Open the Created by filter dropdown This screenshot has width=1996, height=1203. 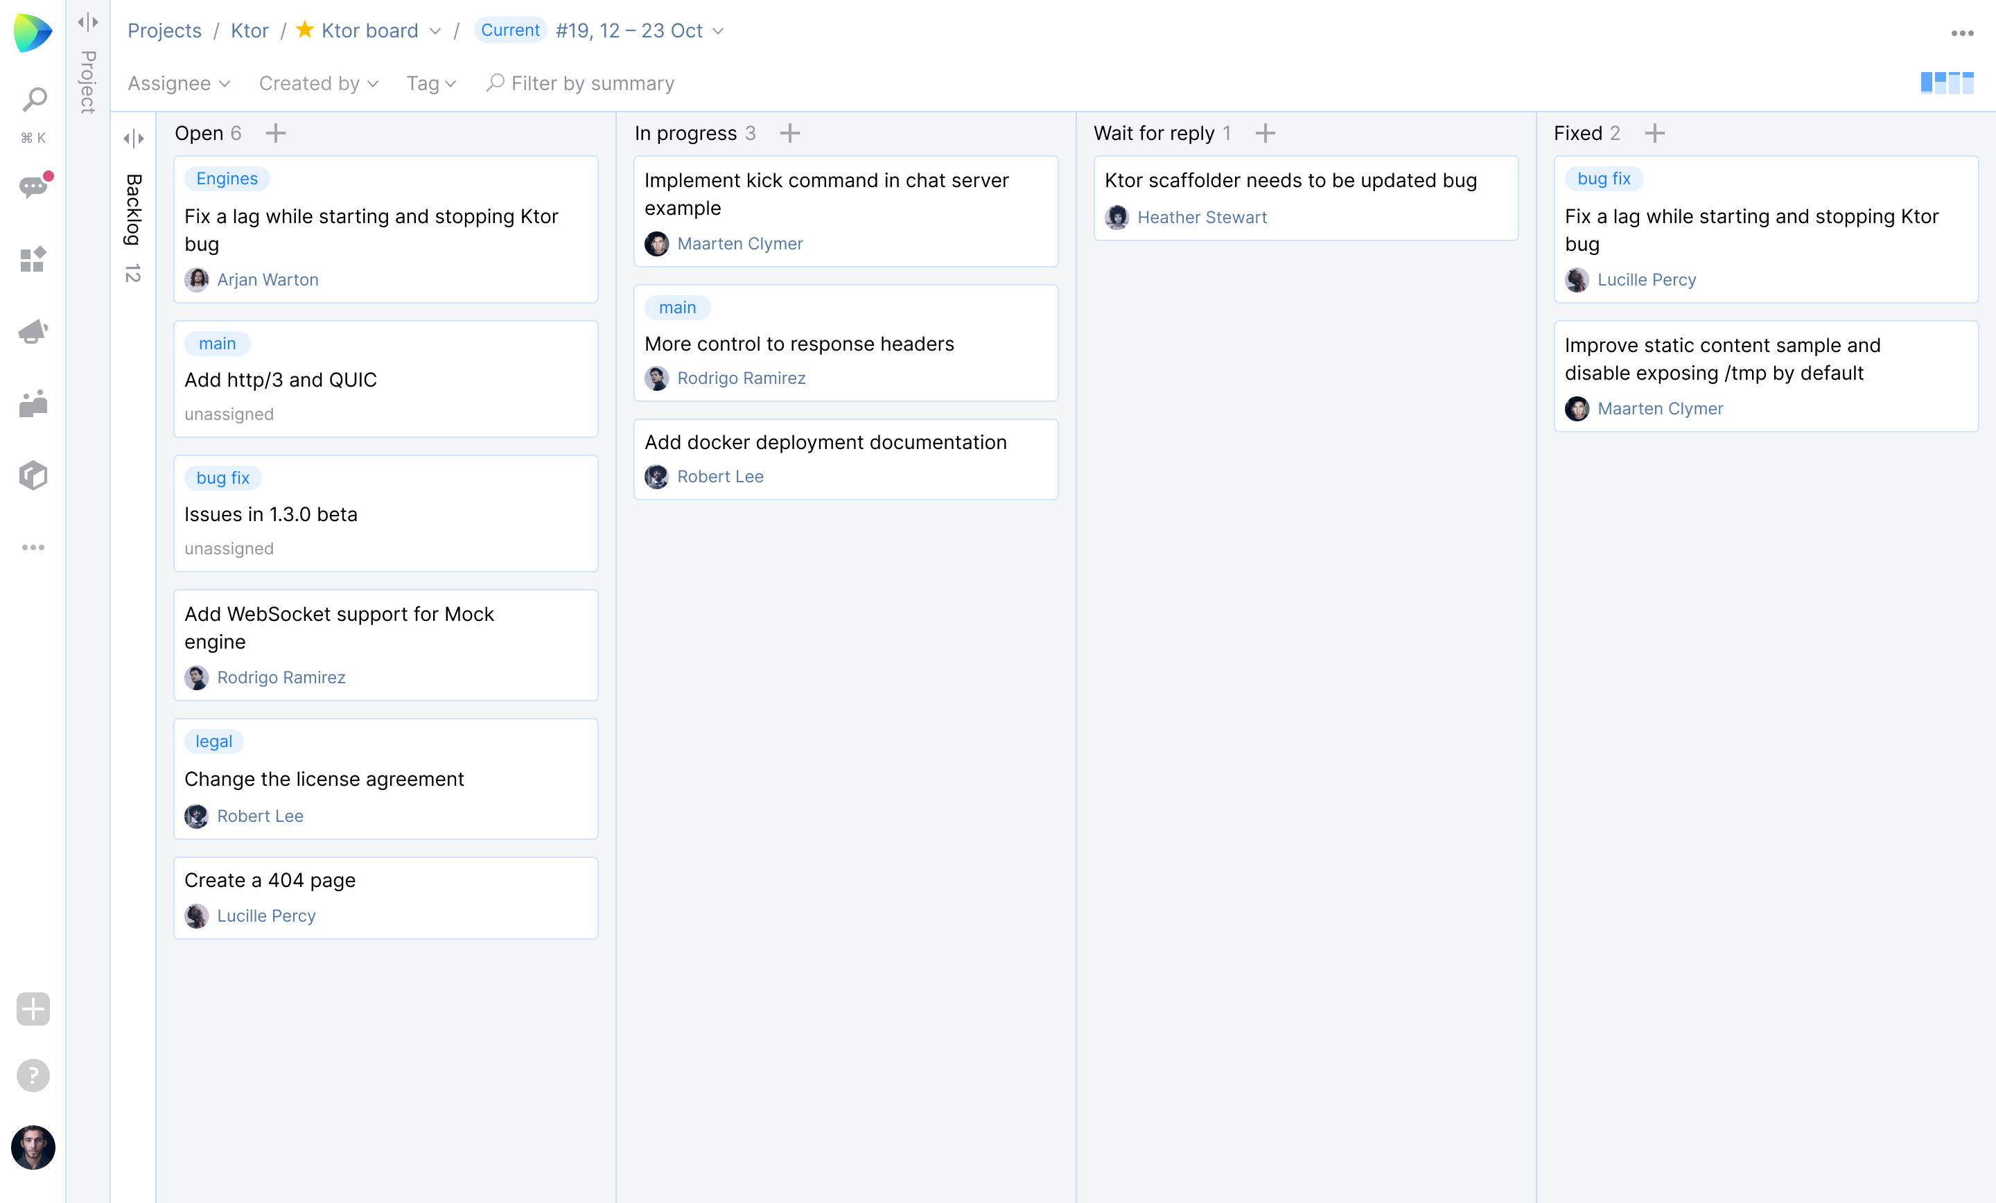tap(318, 83)
